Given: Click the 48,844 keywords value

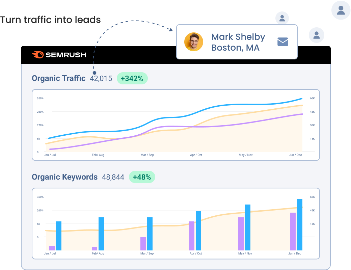Looking at the screenshot, I should coord(113,177).
